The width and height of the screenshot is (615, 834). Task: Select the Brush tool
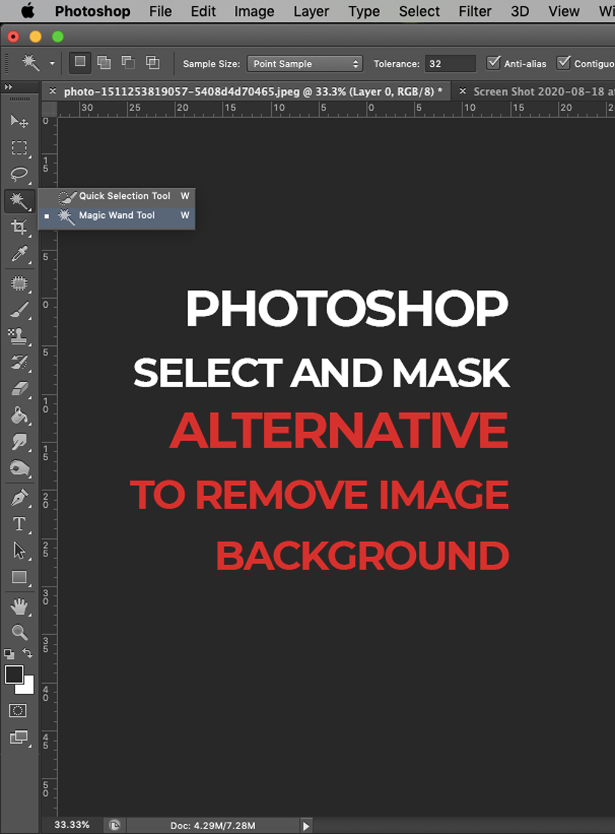click(x=19, y=310)
